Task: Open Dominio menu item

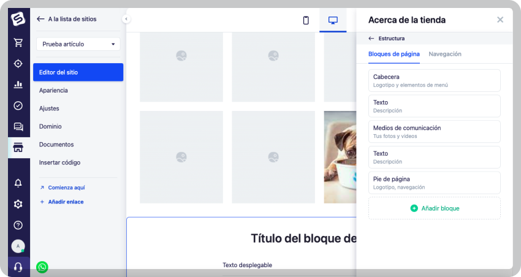Action: click(50, 126)
